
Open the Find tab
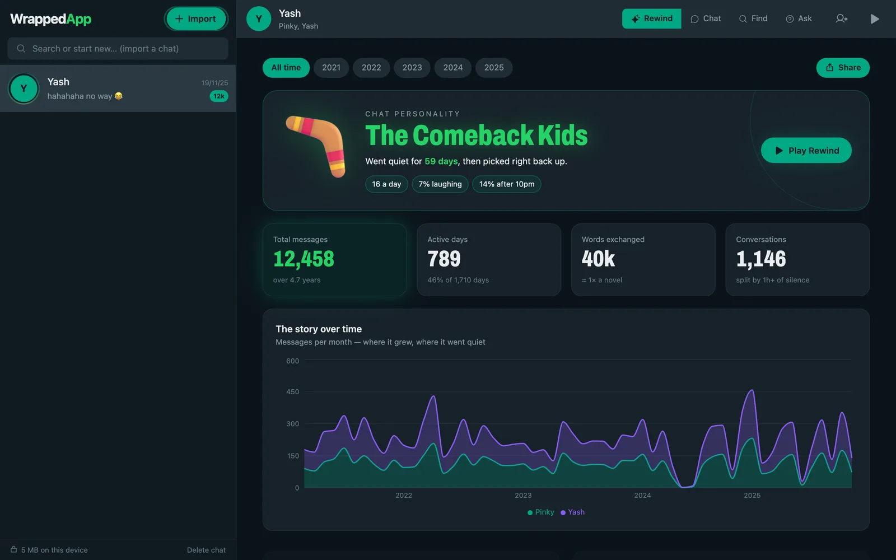753,18
